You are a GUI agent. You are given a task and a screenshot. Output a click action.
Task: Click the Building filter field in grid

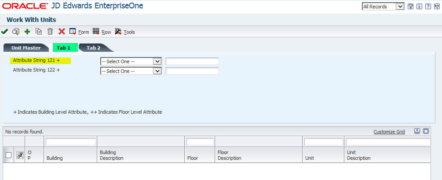(71, 142)
